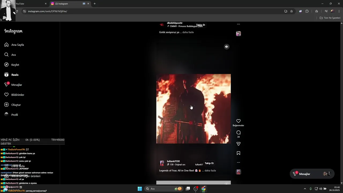Open Ara search in Instagram sidebar
This screenshot has width=343, height=193.
pos(10,55)
